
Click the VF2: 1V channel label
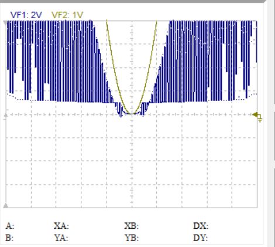pyautogui.click(x=67, y=15)
